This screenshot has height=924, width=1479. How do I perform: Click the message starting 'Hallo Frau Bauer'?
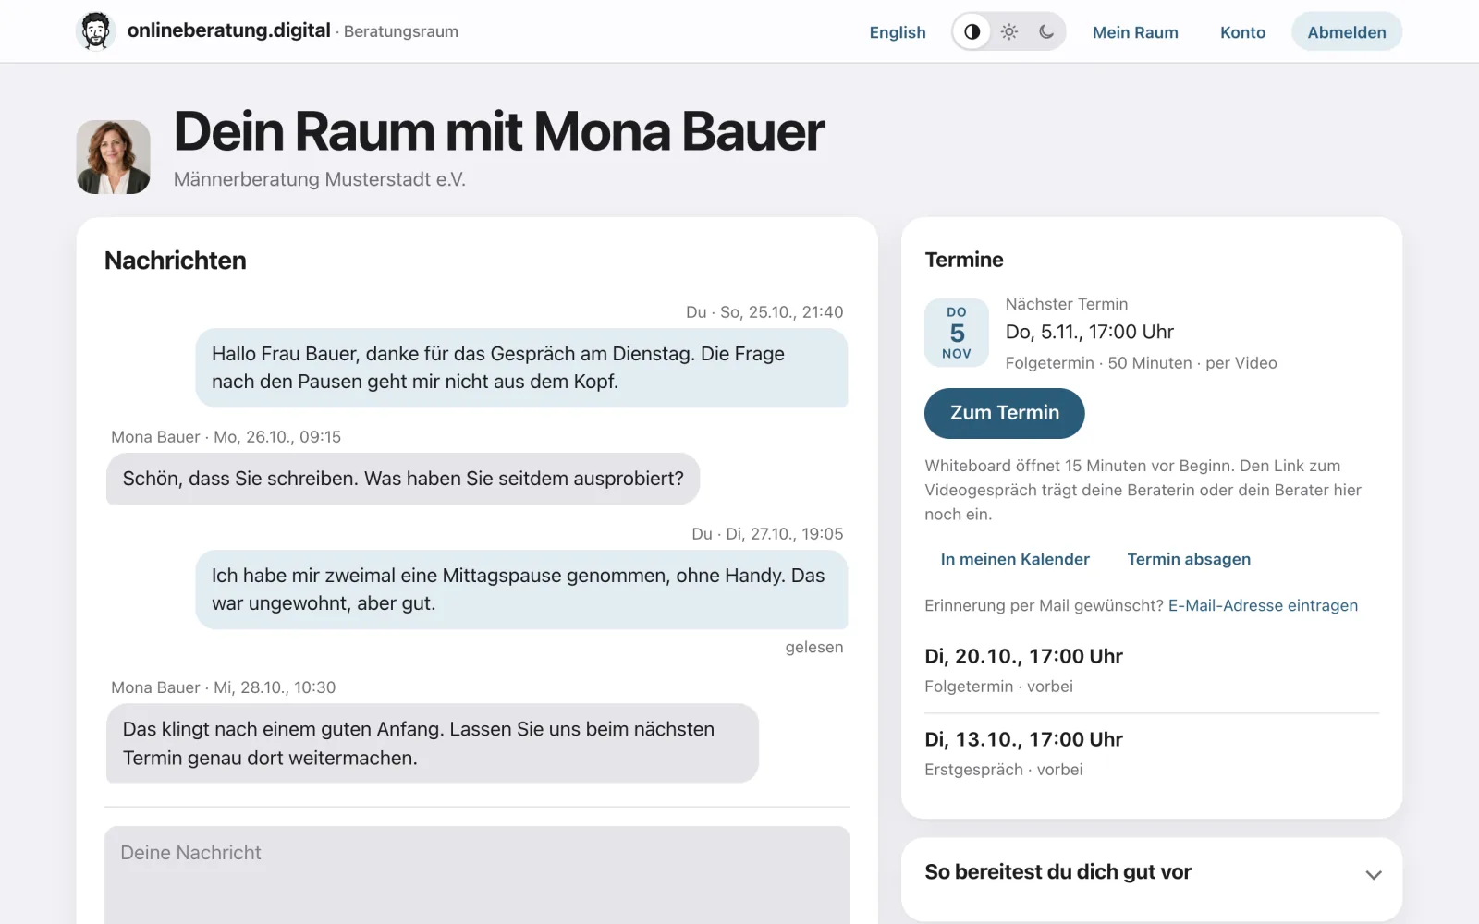521,368
